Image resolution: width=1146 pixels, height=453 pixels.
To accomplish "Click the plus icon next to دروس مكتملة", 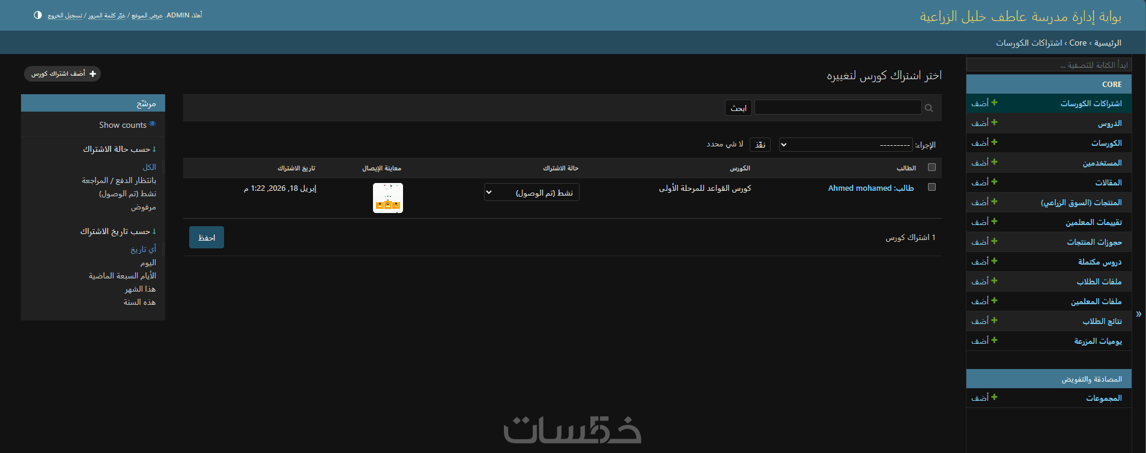I will point(994,261).
